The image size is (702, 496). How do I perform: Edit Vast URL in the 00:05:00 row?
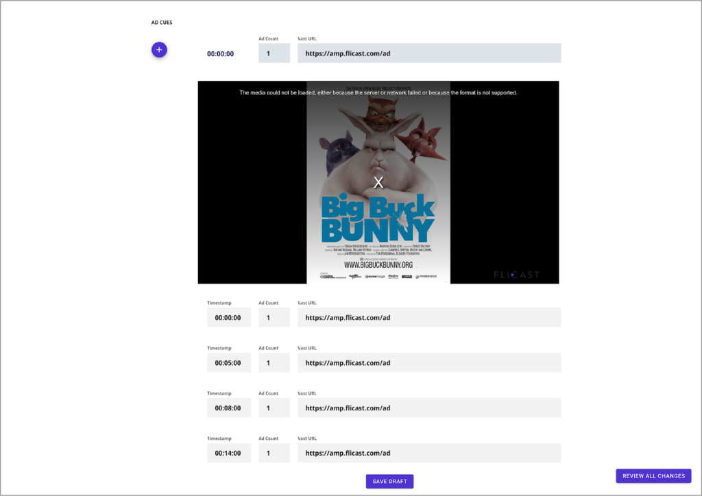pos(429,362)
